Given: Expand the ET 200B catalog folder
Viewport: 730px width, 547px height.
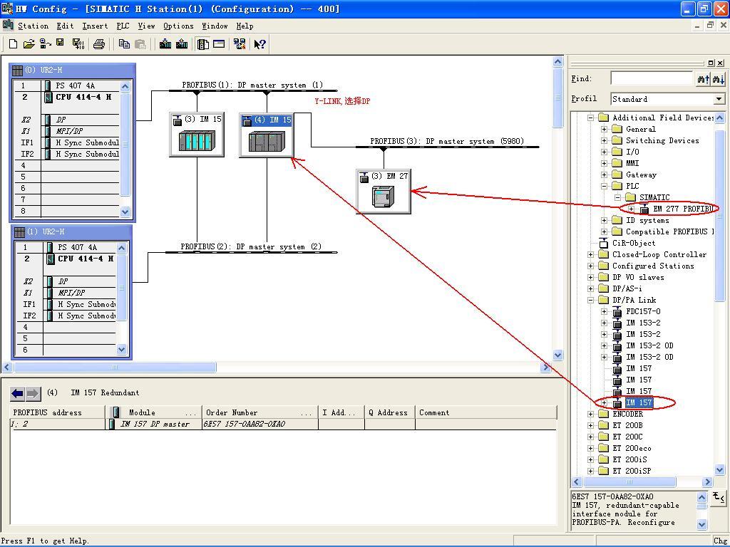Looking at the screenshot, I should [x=591, y=425].
